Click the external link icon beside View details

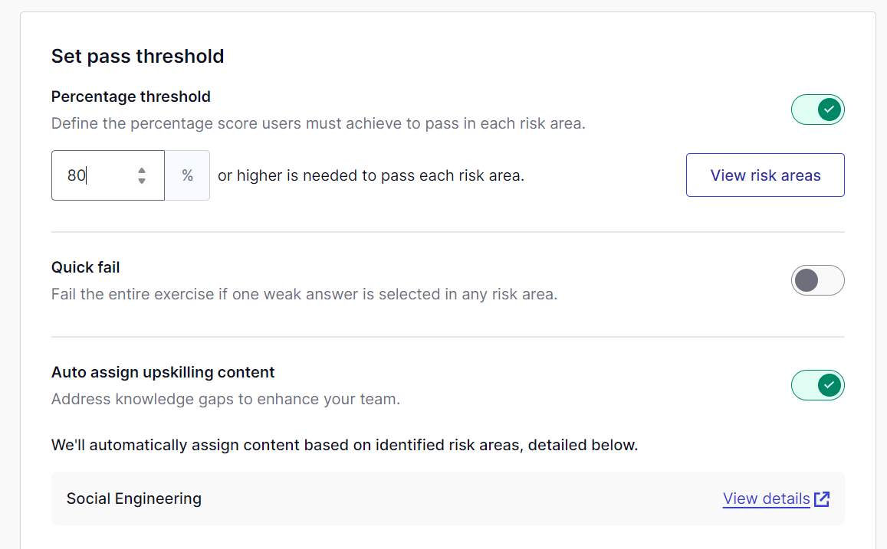pos(822,498)
